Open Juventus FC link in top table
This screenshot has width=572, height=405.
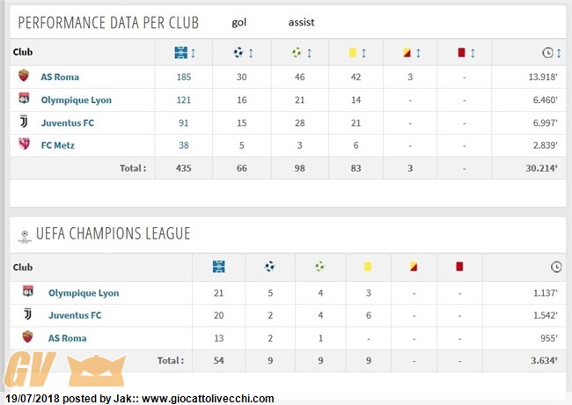point(68,123)
